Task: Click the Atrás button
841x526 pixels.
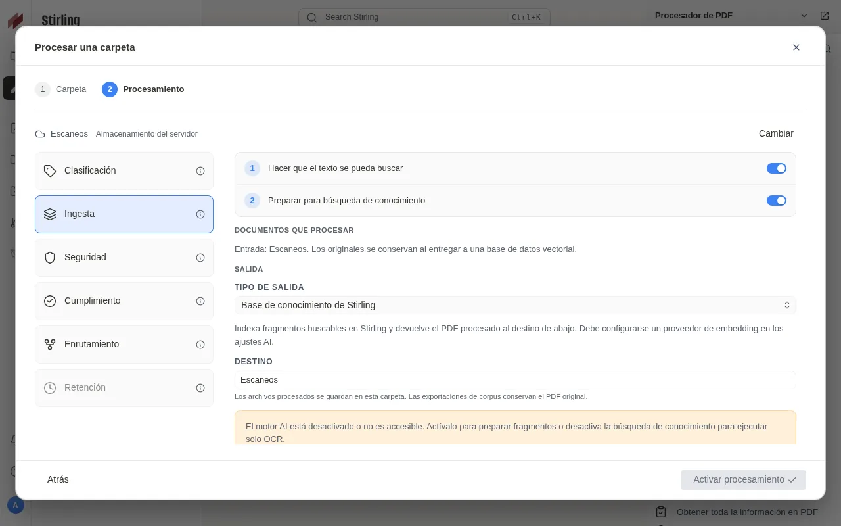Action: (58, 479)
